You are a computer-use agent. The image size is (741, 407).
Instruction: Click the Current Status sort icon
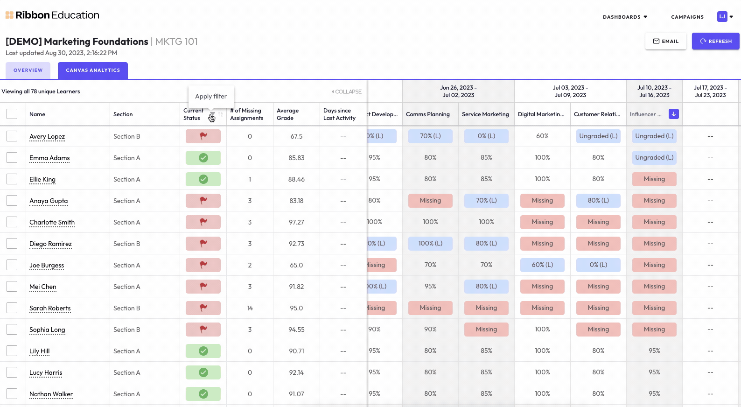tap(220, 114)
